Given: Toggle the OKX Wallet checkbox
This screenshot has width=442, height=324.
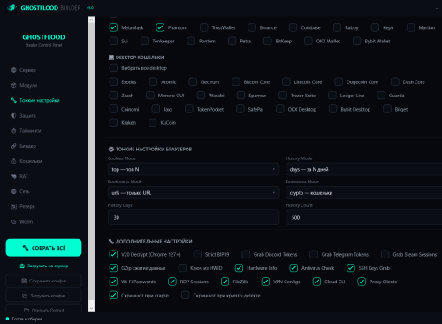Looking at the screenshot, I should pos(309,41).
